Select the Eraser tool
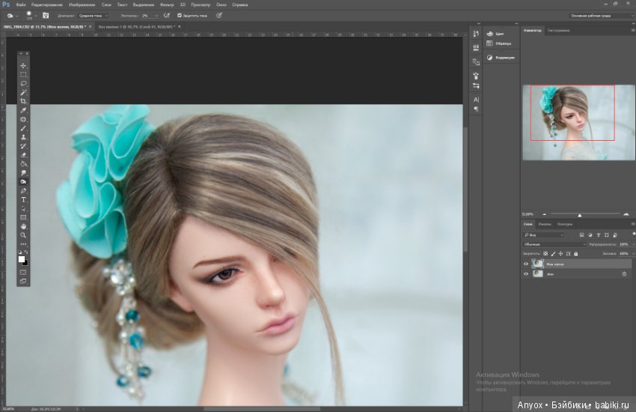 (x=23, y=155)
